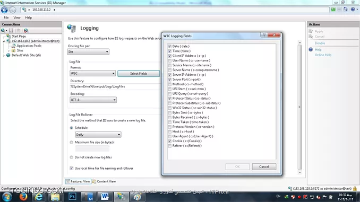Click the Online Help link
Image resolution: width=360 pixels, height=202 pixels.
click(323, 55)
